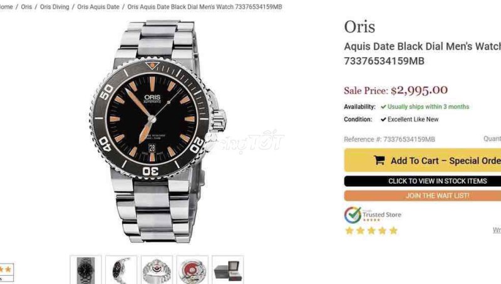Click the Add To Cart – Special Order button
This screenshot has height=284, width=501.
[422, 160]
